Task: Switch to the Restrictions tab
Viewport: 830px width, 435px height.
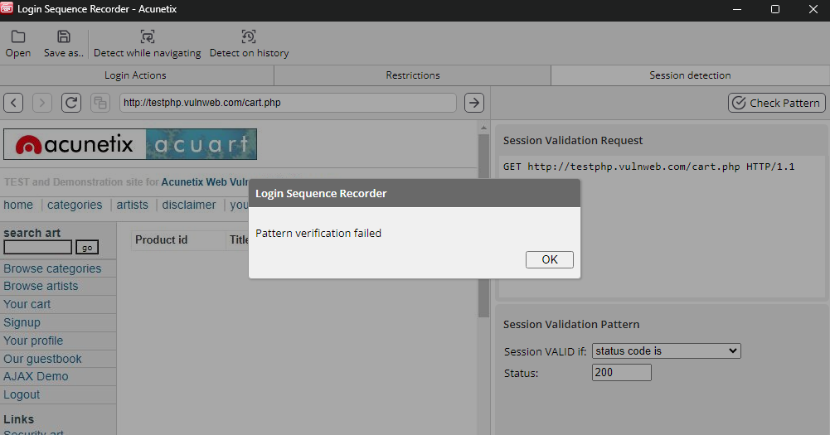Action: (412, 75)
